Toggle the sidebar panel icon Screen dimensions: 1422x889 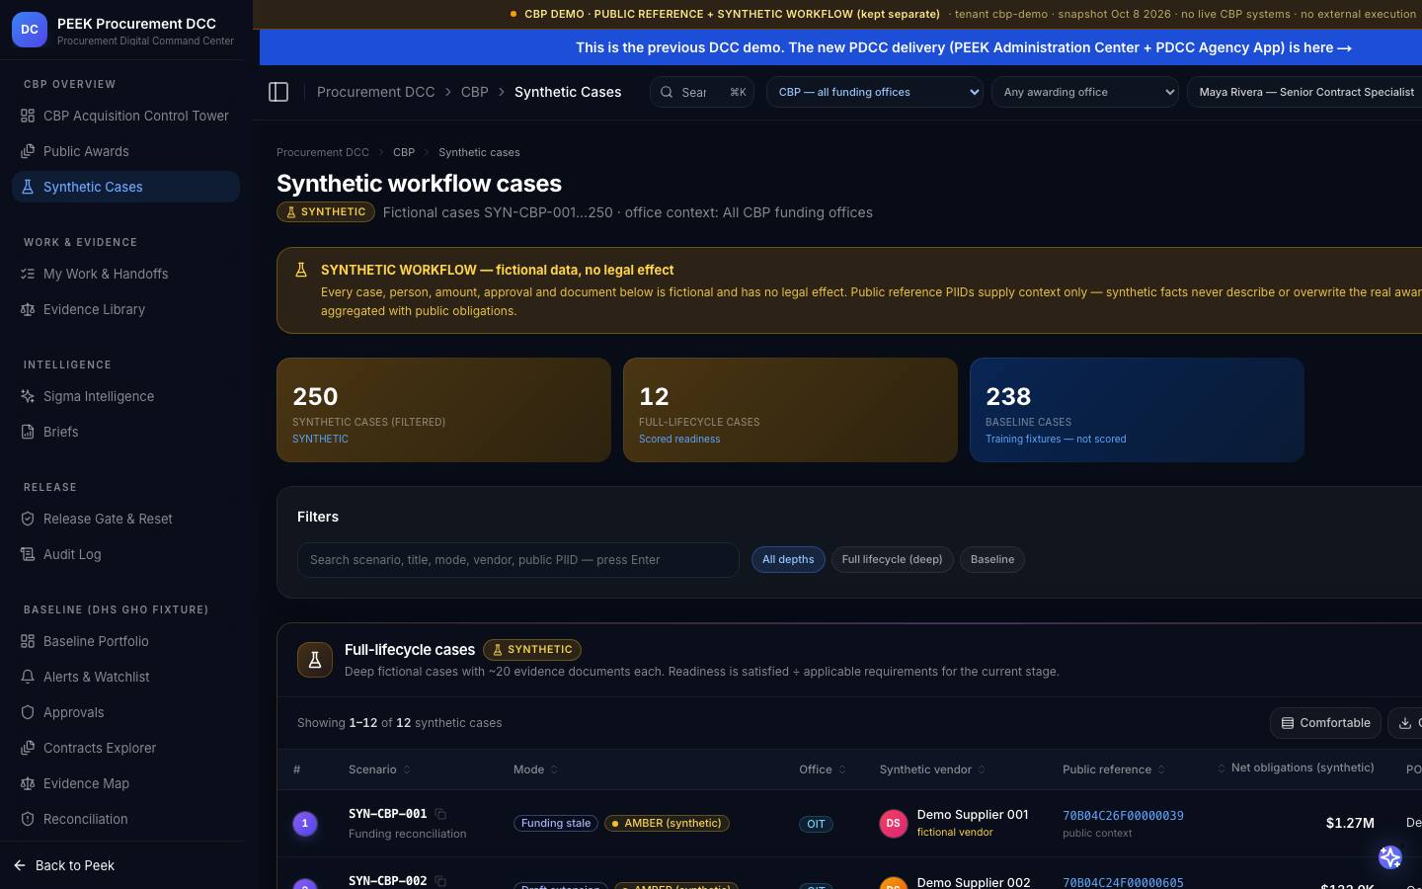coord(278,92)
